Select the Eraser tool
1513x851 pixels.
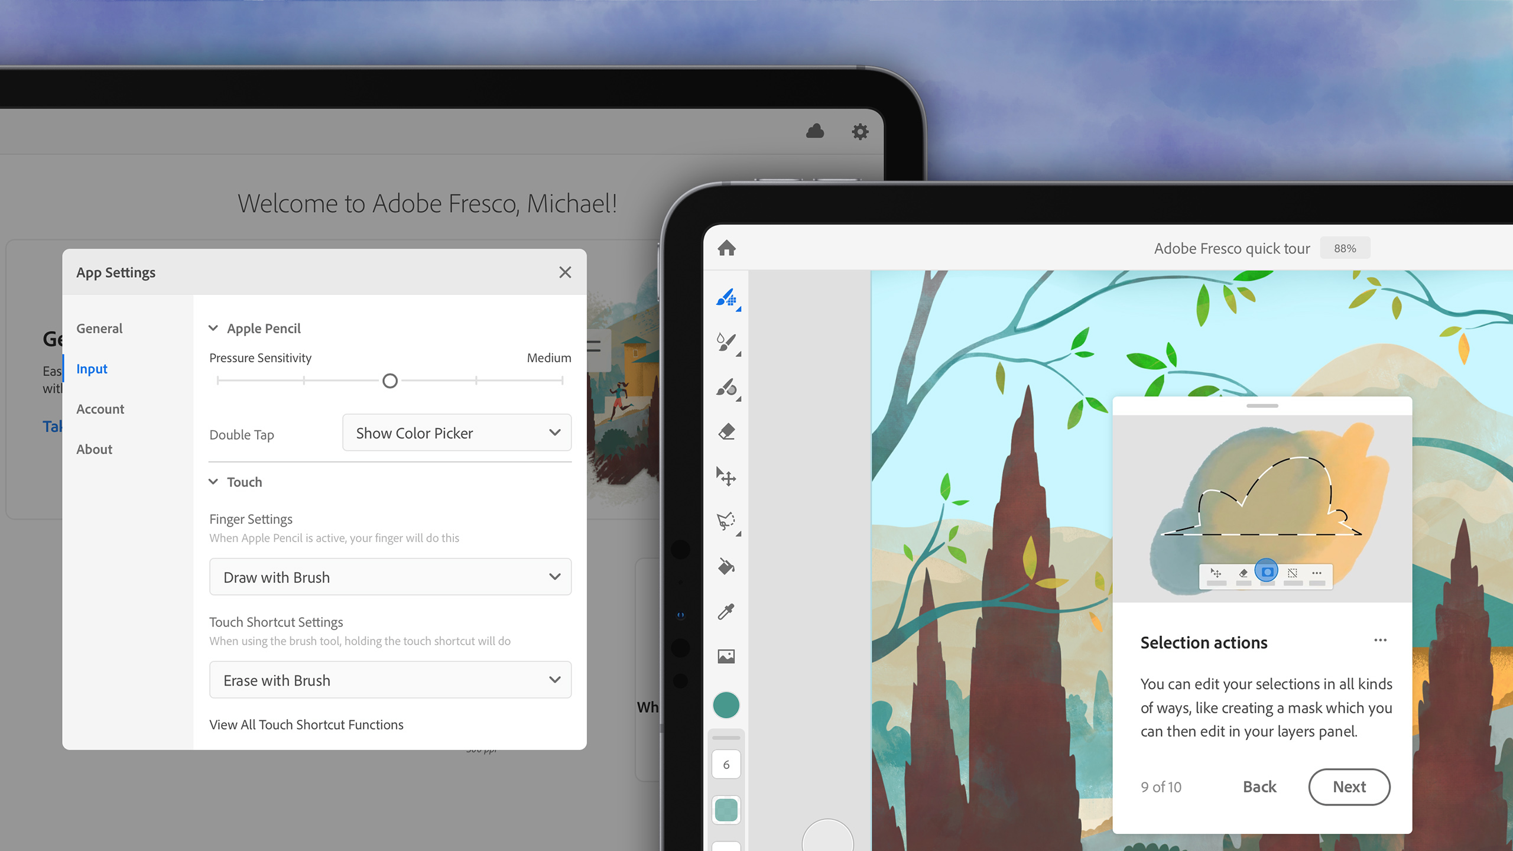(x=726, y=431)
